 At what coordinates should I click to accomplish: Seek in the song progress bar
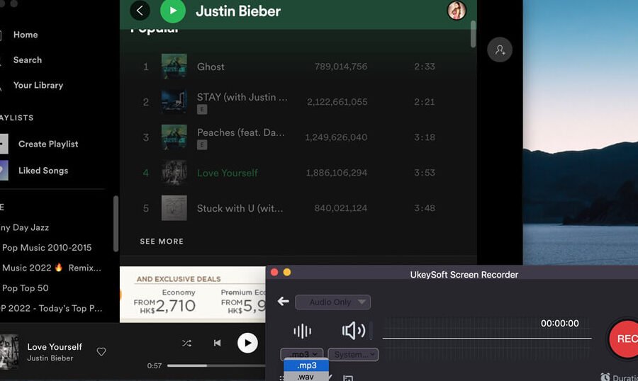[216, 365]
